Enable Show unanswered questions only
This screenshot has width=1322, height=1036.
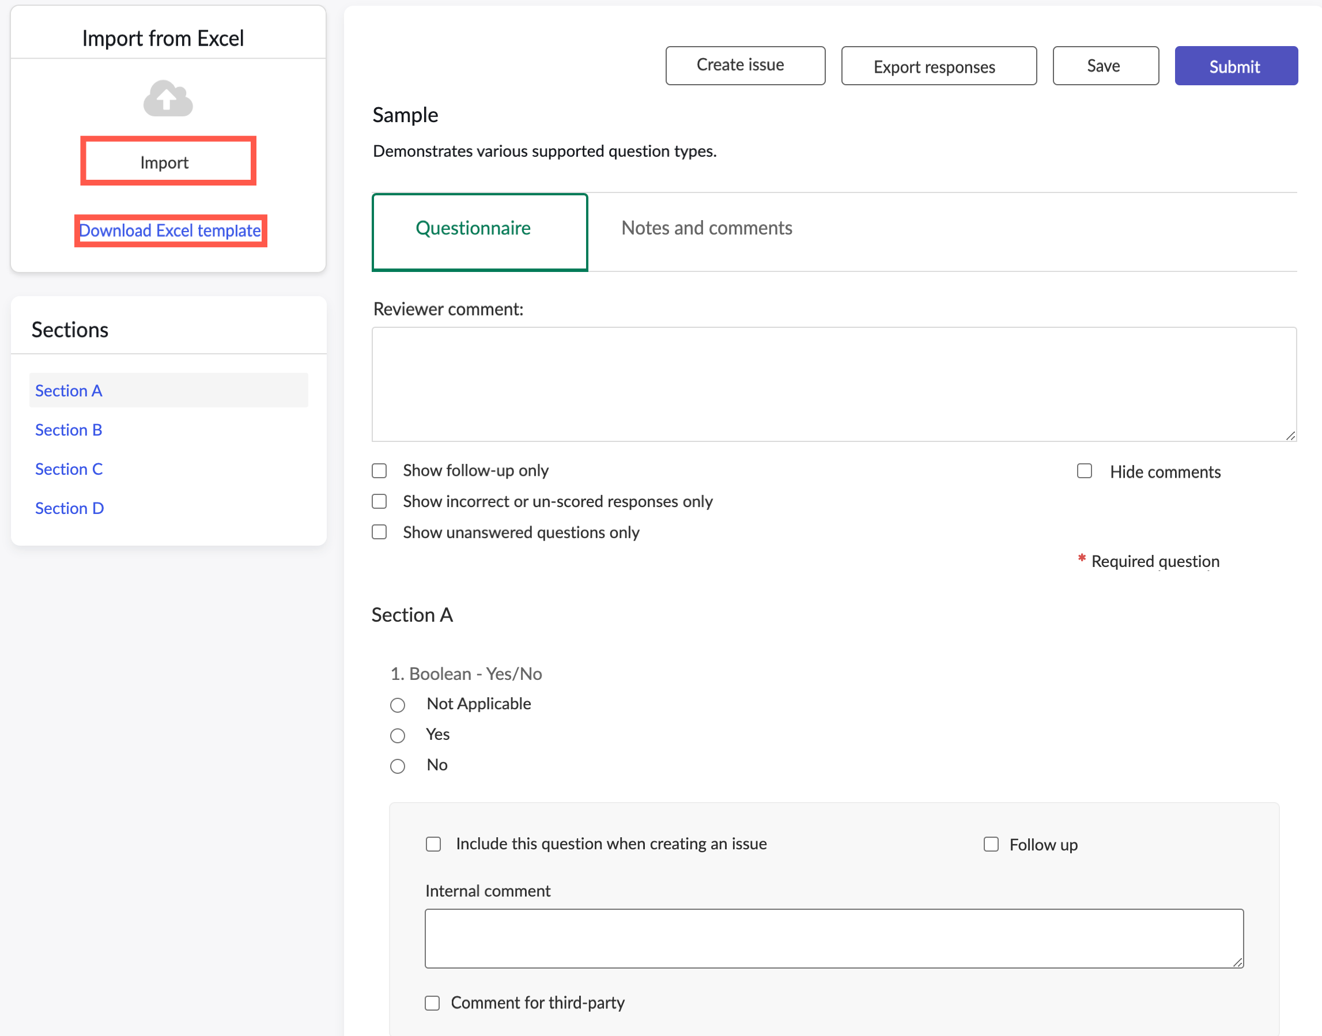[379, 532]
